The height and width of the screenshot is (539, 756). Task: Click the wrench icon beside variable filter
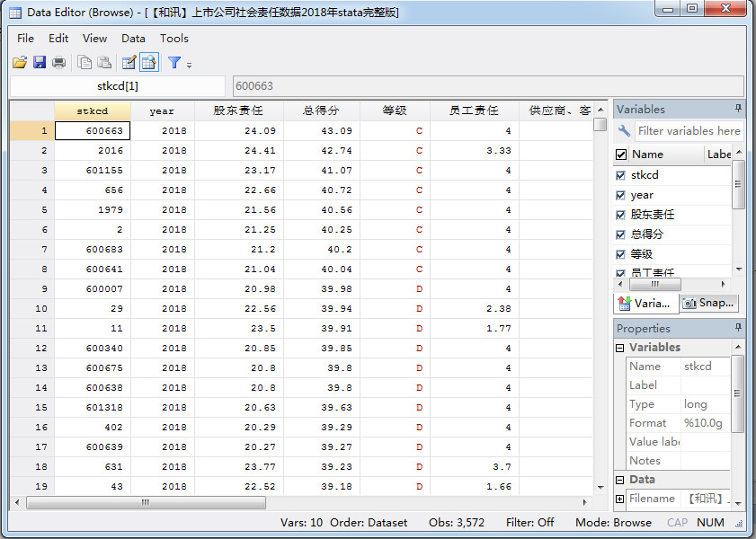[x=624, y=131]
